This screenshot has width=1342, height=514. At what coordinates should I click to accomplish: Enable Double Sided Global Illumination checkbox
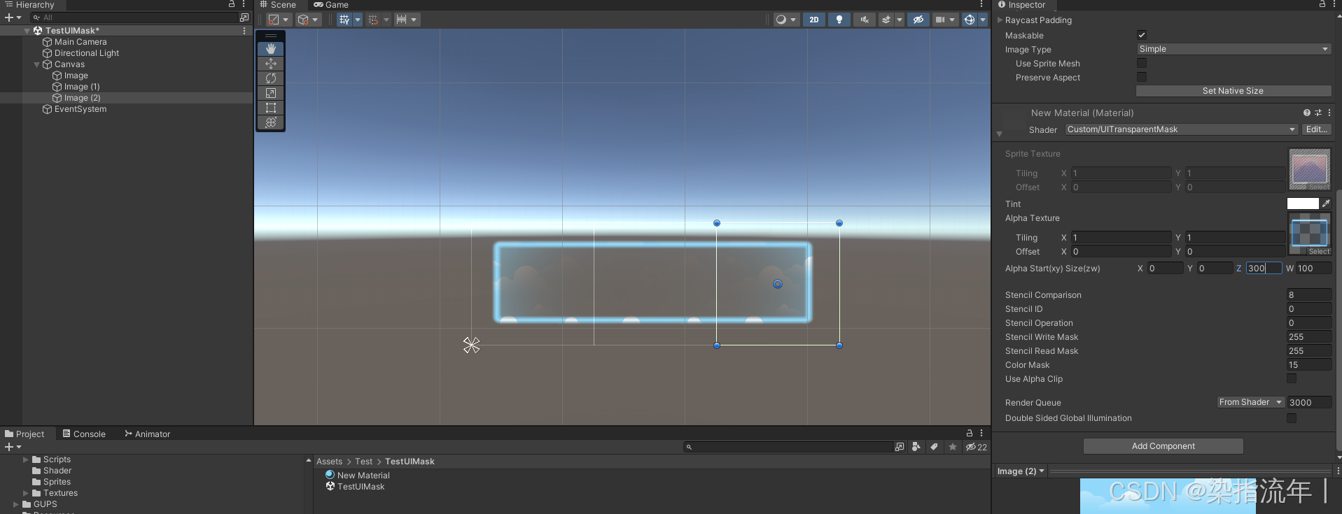pos(1292,417)
